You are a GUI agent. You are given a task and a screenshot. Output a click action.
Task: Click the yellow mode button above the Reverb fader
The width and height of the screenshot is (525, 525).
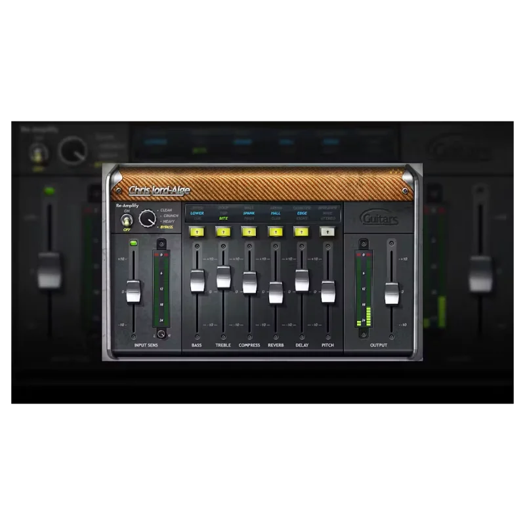coord(276,232)
